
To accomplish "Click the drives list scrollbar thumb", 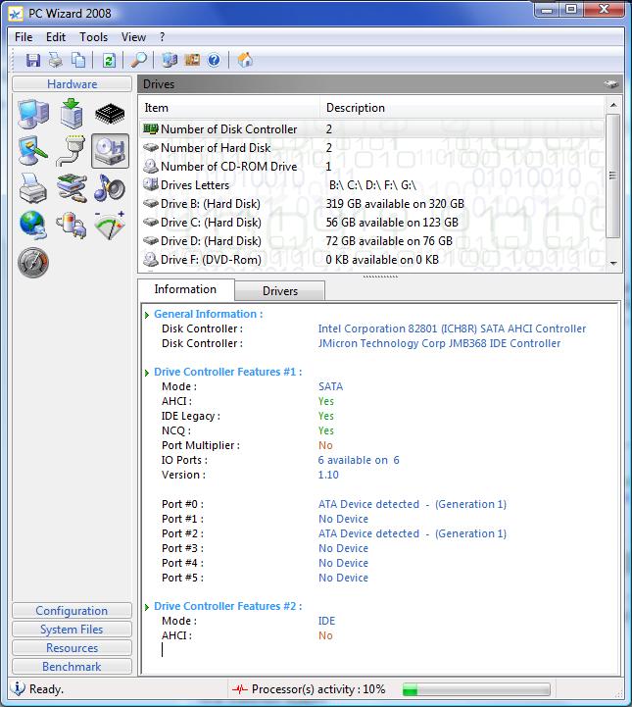I will click(x=613, y=176).
